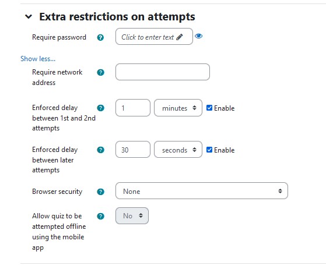The image size is (326, 269).
Task: Click the pencil edit icon in password field
Action: click(x=180, y=37)
